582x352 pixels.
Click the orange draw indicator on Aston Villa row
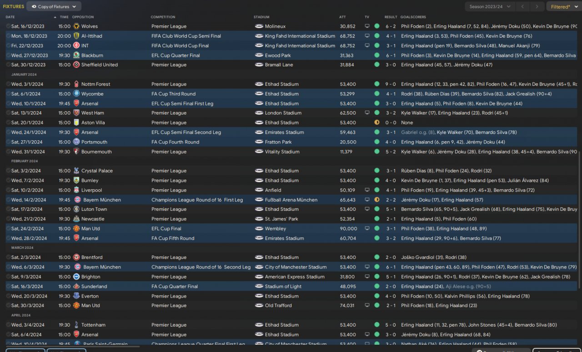pos(377,123)
